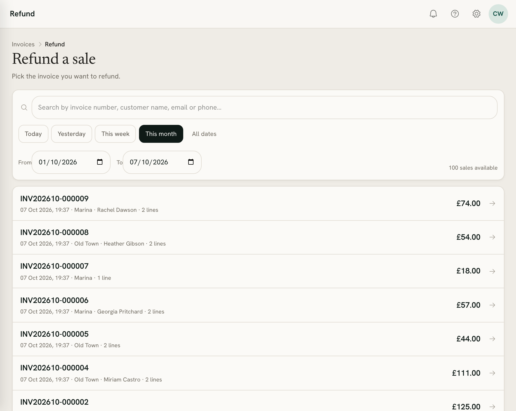The width and height of the screenshot is (516, 411).
Task: Click the arrow for invoice INV202610-000009
Action: pos(492,203)
